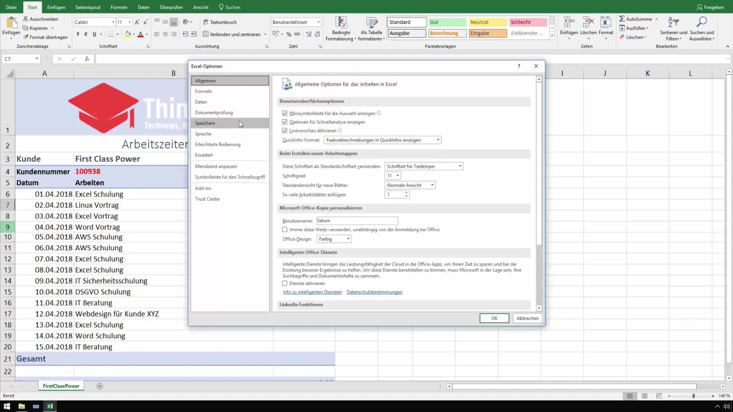Toggle Optionen für Schnellanalyse anzeigen checkbox
This screenshot has height=412, width=733.
coord(285,122)
